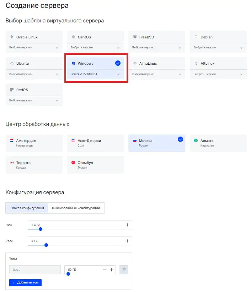Open the Windows Server 2022 version dropdown
This screenshot has height=292, width=251.
coord(95,74)
